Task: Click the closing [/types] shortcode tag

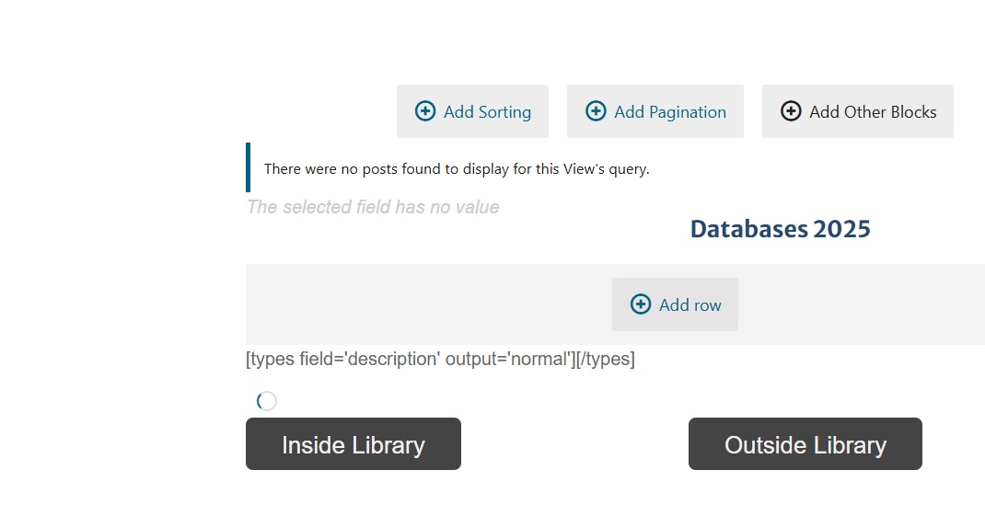Action: 606,359
